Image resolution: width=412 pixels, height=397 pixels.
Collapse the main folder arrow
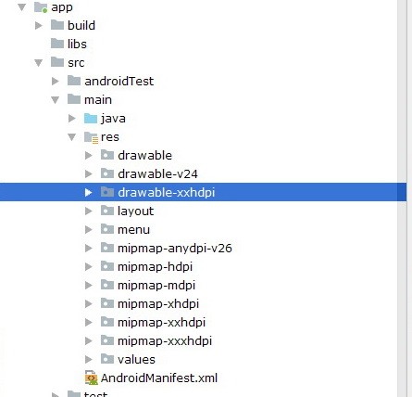(x=56, y=100)
